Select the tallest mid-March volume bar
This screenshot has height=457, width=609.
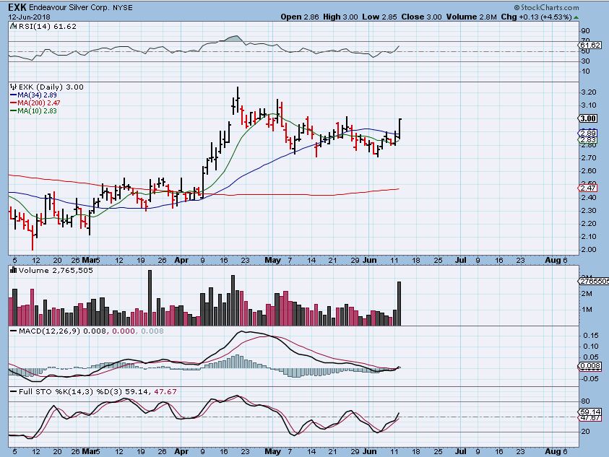(150, 297)
